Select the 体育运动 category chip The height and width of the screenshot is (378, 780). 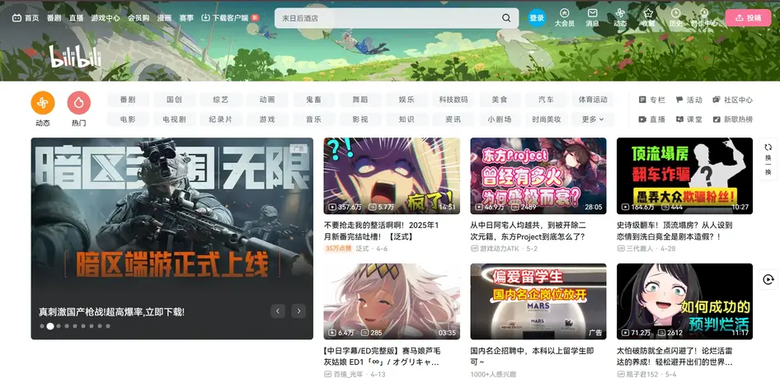pyautogui.click(x=593, y=100)
